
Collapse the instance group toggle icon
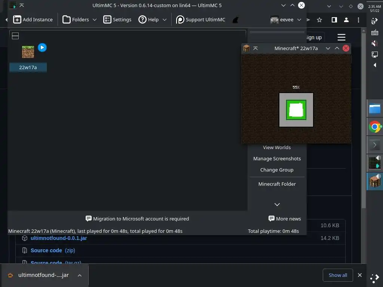coord(15,36)
